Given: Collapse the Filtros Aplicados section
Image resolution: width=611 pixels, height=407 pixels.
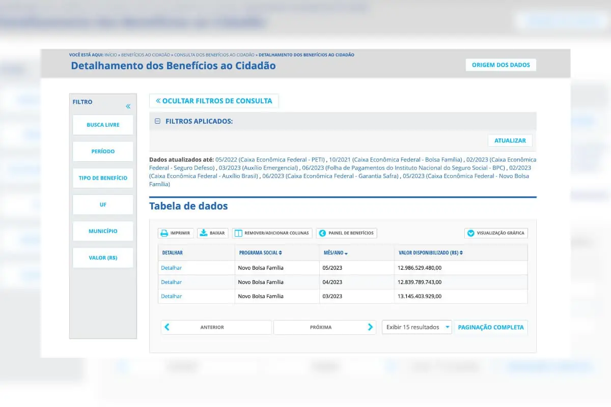Looking at the screenshot, I should pyautogui.click(x=158, y=121).
